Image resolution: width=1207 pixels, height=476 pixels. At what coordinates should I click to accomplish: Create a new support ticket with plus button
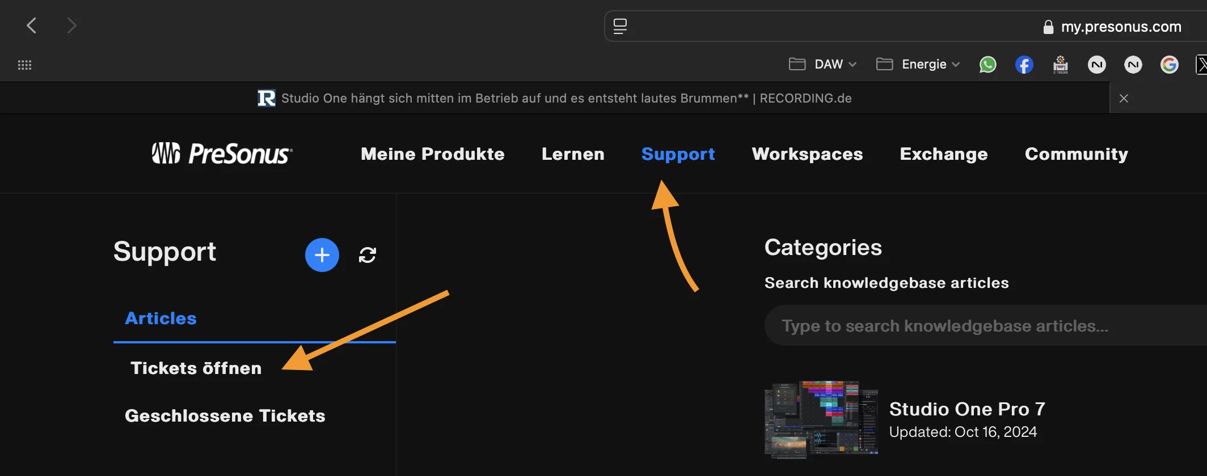(x=322, y=255)
